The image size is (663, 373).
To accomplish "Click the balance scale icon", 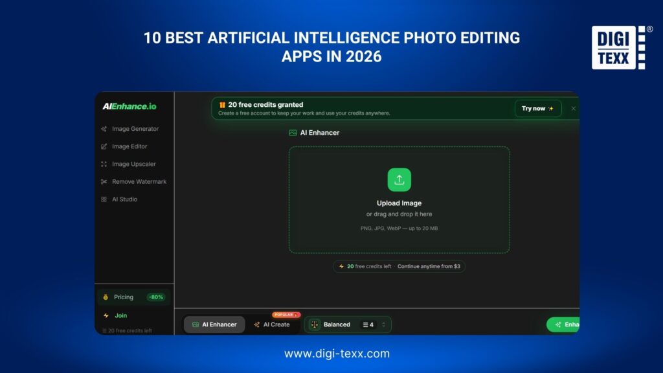I will pos(315,325).
